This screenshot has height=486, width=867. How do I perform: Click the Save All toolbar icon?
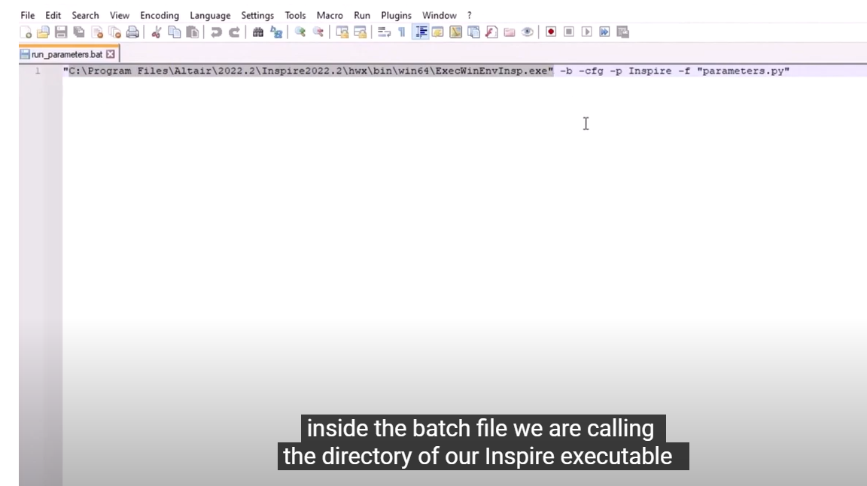pyautogui.click(x=79, y=32)
